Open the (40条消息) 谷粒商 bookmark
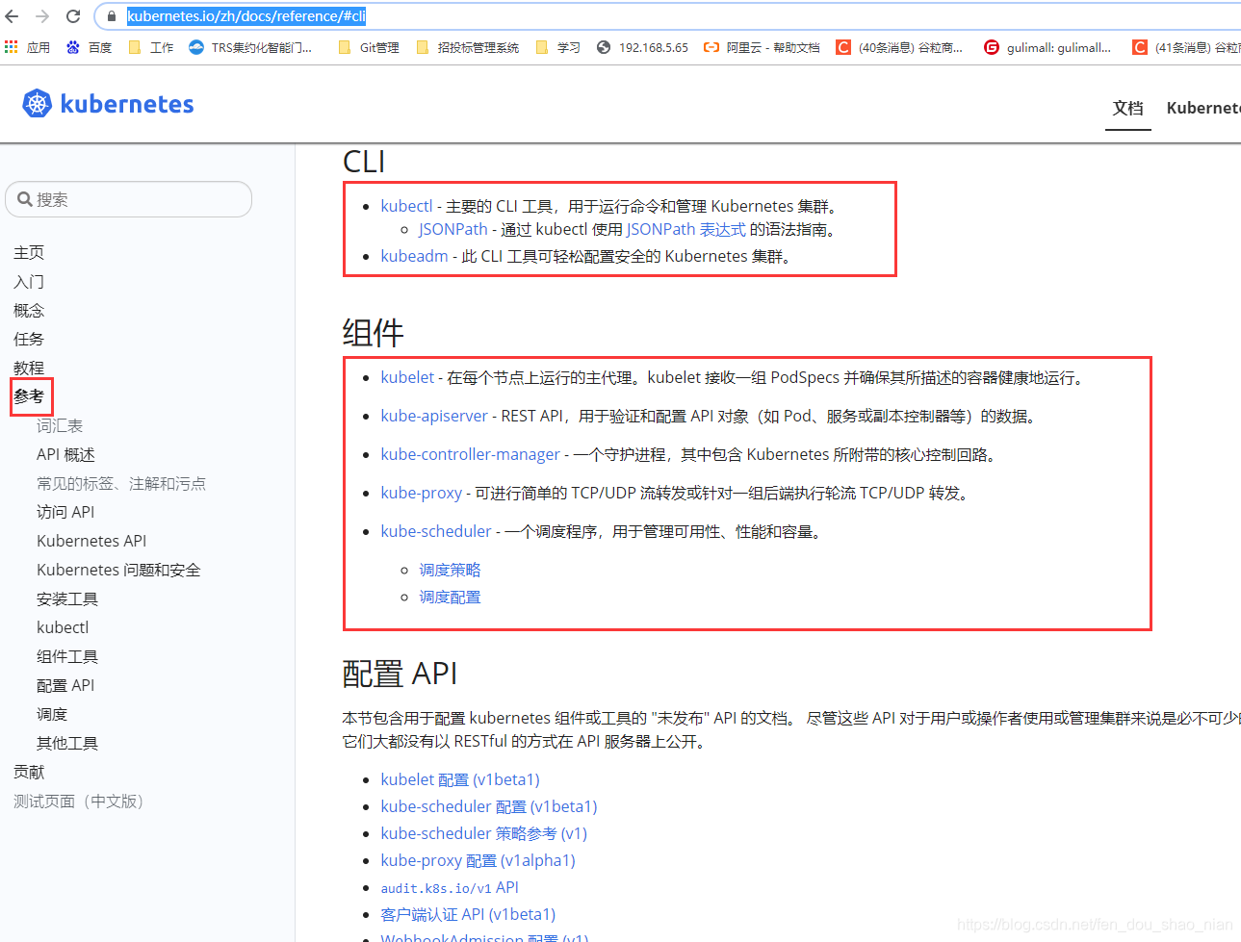Image resolution: width=1241 pixels, height=942 pixels. pyautogui.click(x=899, y=47)
